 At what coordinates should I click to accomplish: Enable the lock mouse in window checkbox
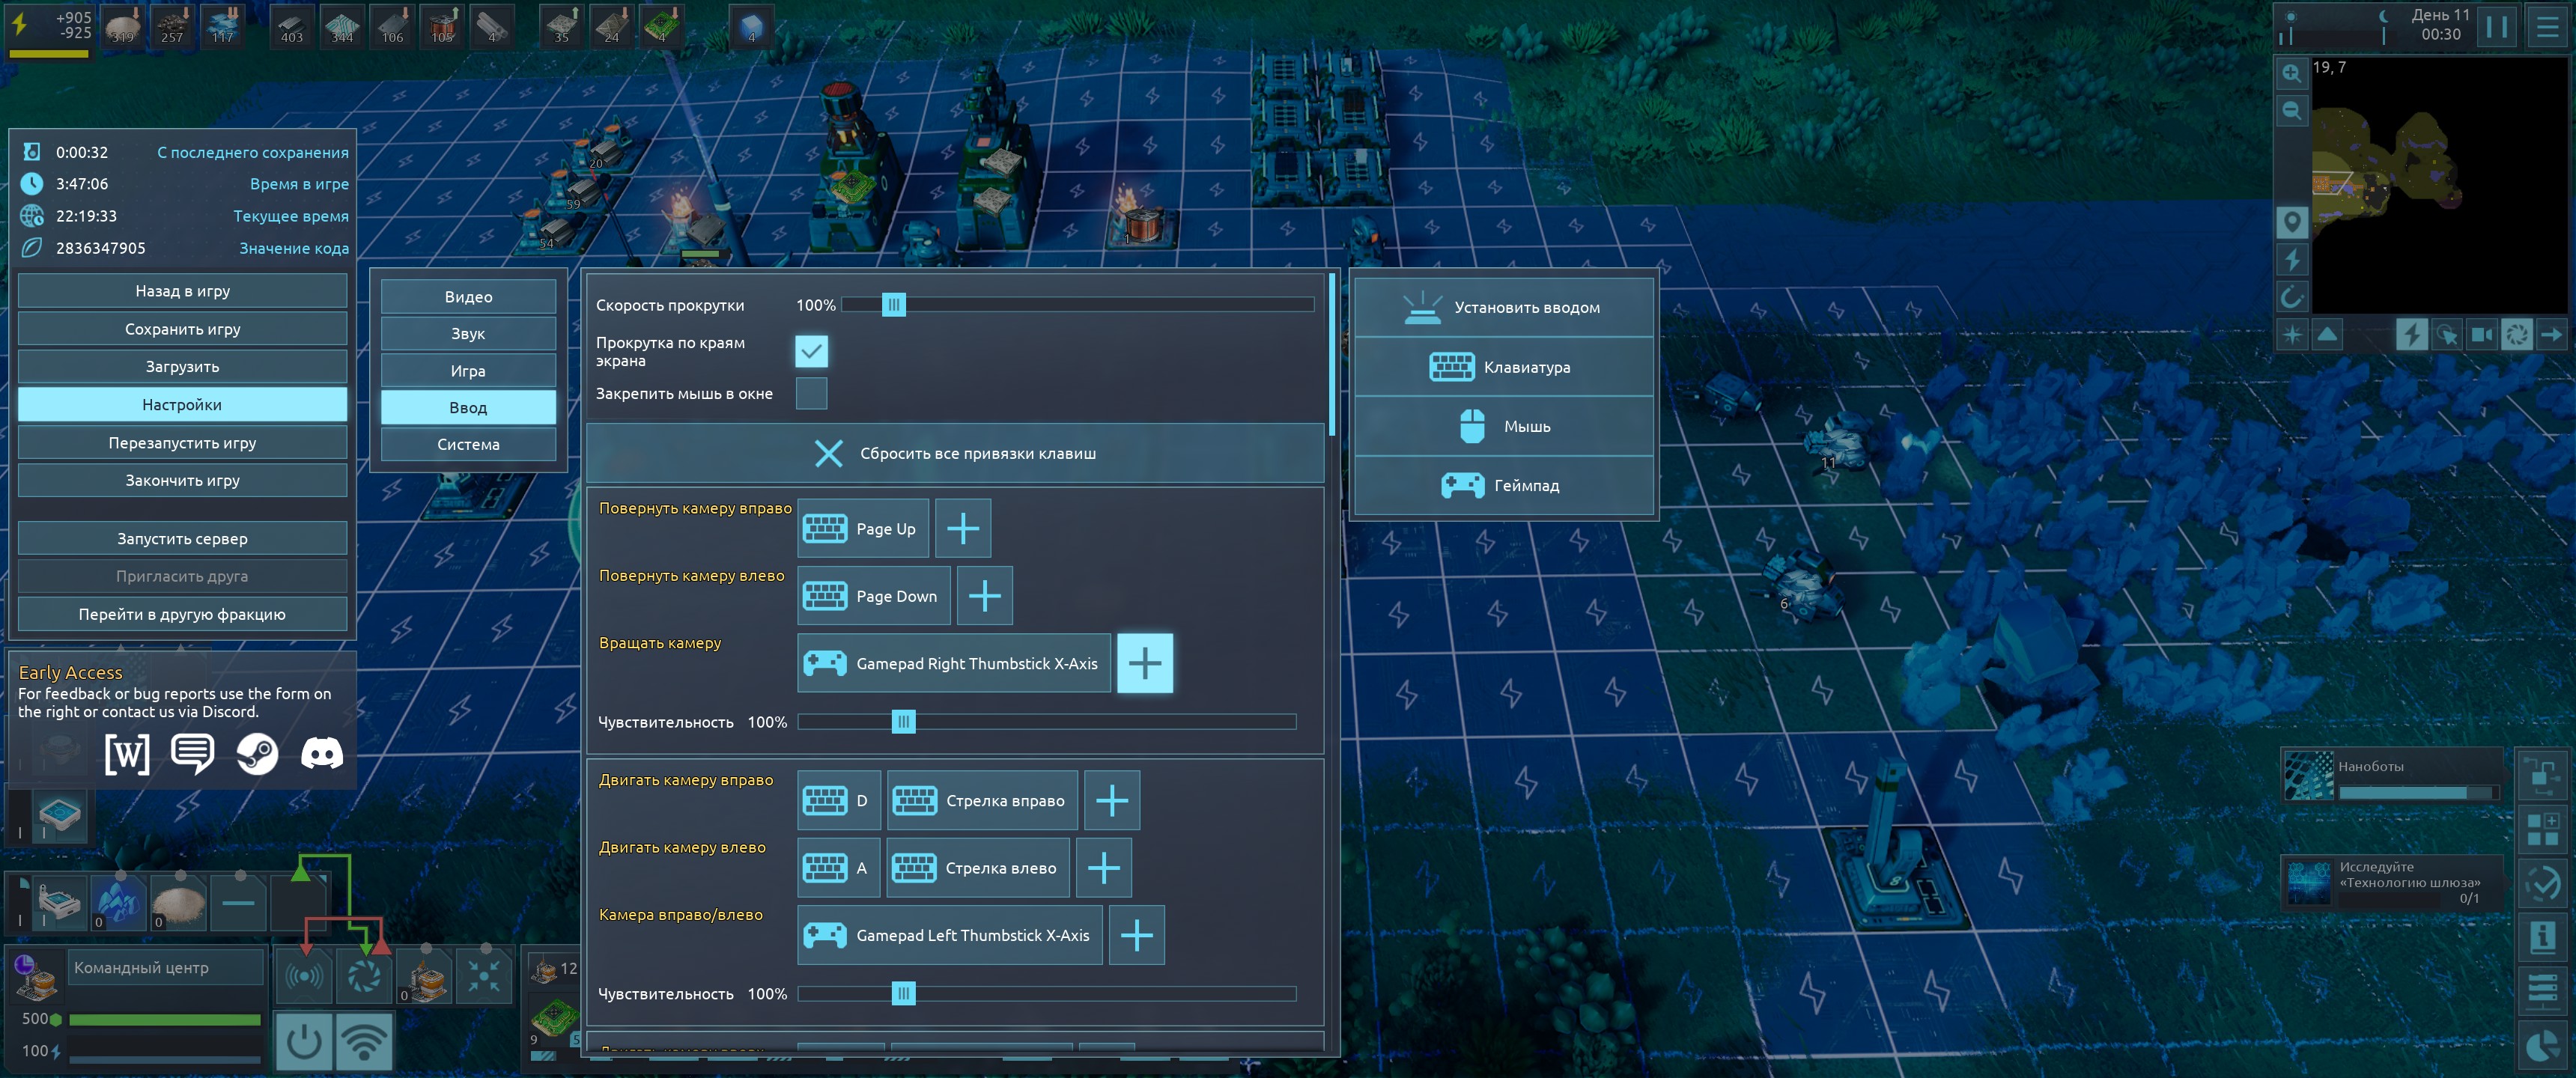click(811, 393)
